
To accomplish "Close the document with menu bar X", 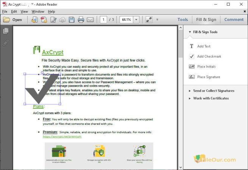I will click(245, 11).
